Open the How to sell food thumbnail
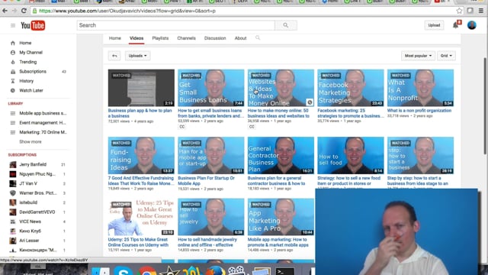The image size is (488, 275). point(351,155)
